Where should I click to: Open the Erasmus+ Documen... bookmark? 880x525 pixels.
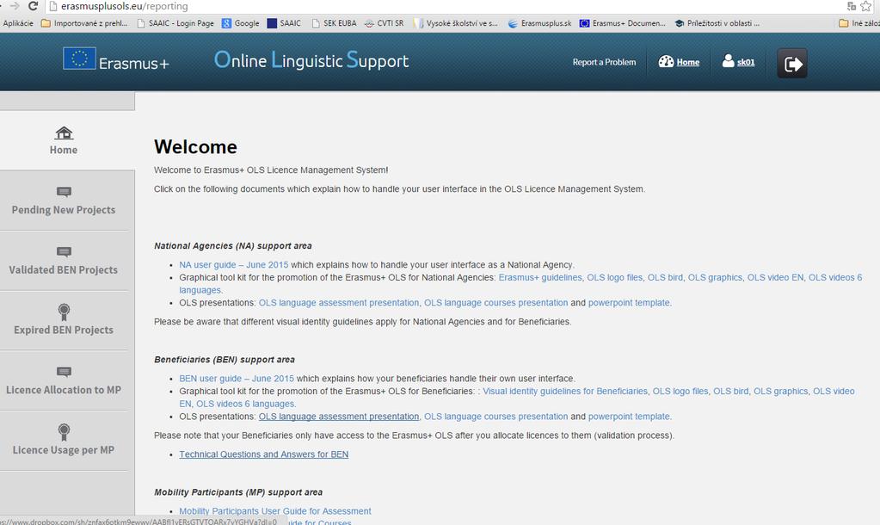click(623, 23)
